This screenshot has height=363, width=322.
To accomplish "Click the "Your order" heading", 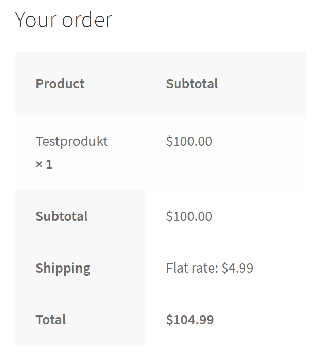I will coord(63,20).
